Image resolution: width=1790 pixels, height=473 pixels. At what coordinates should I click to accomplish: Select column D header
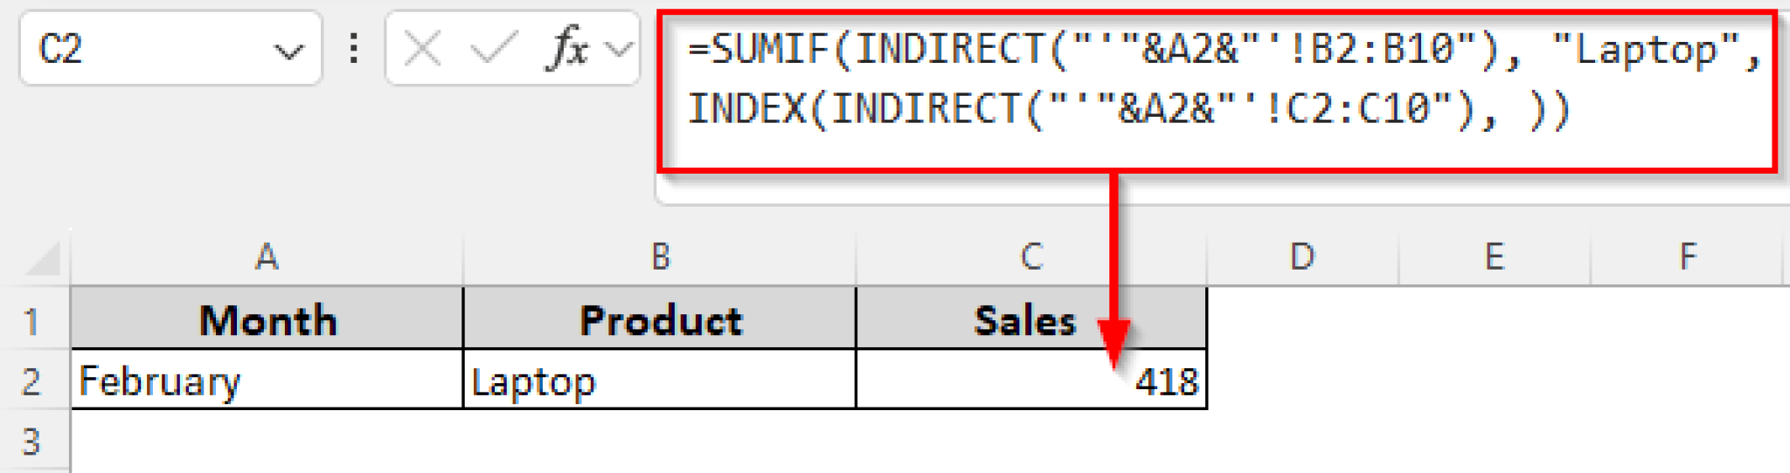click(x=1302, y=257)
